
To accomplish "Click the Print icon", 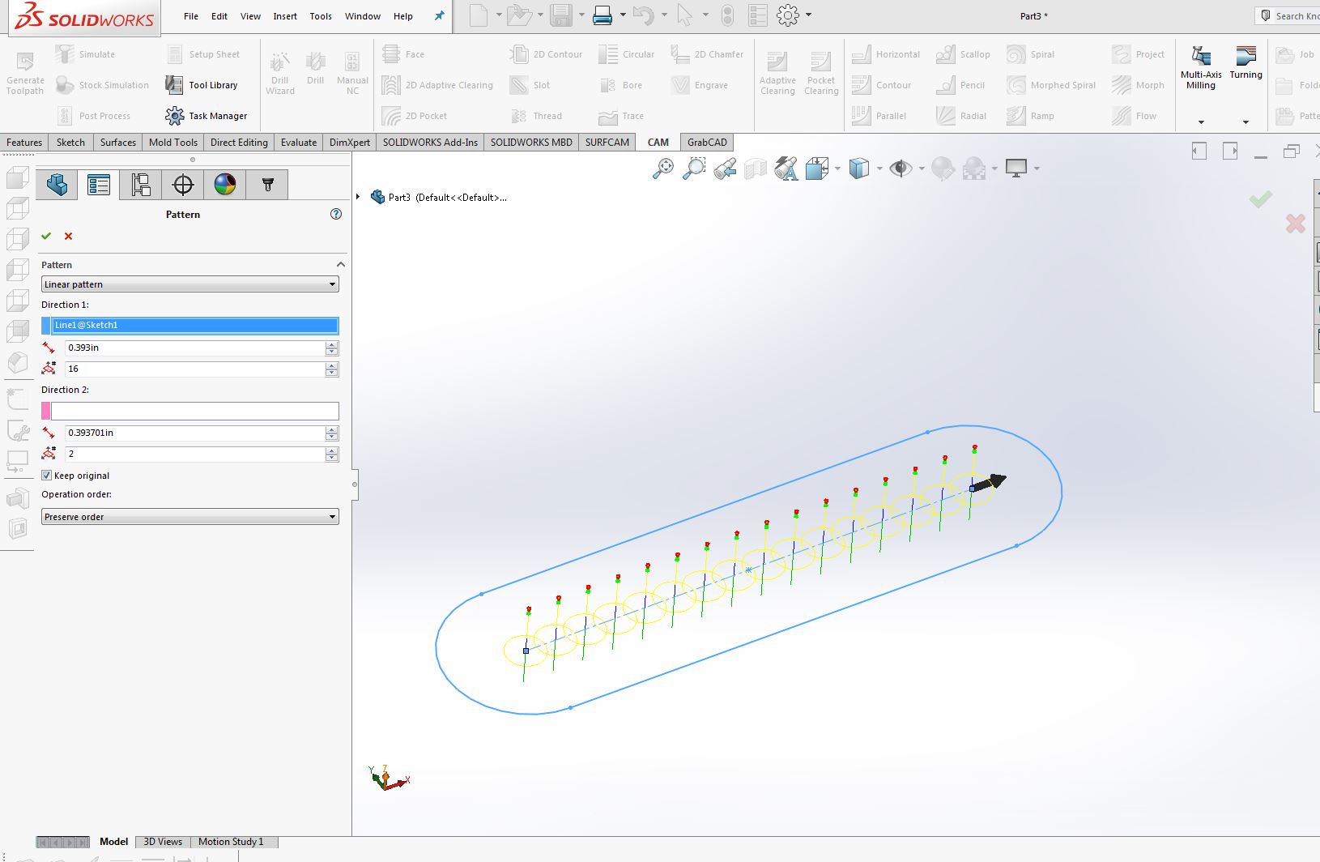I will (x=602, y=15).
